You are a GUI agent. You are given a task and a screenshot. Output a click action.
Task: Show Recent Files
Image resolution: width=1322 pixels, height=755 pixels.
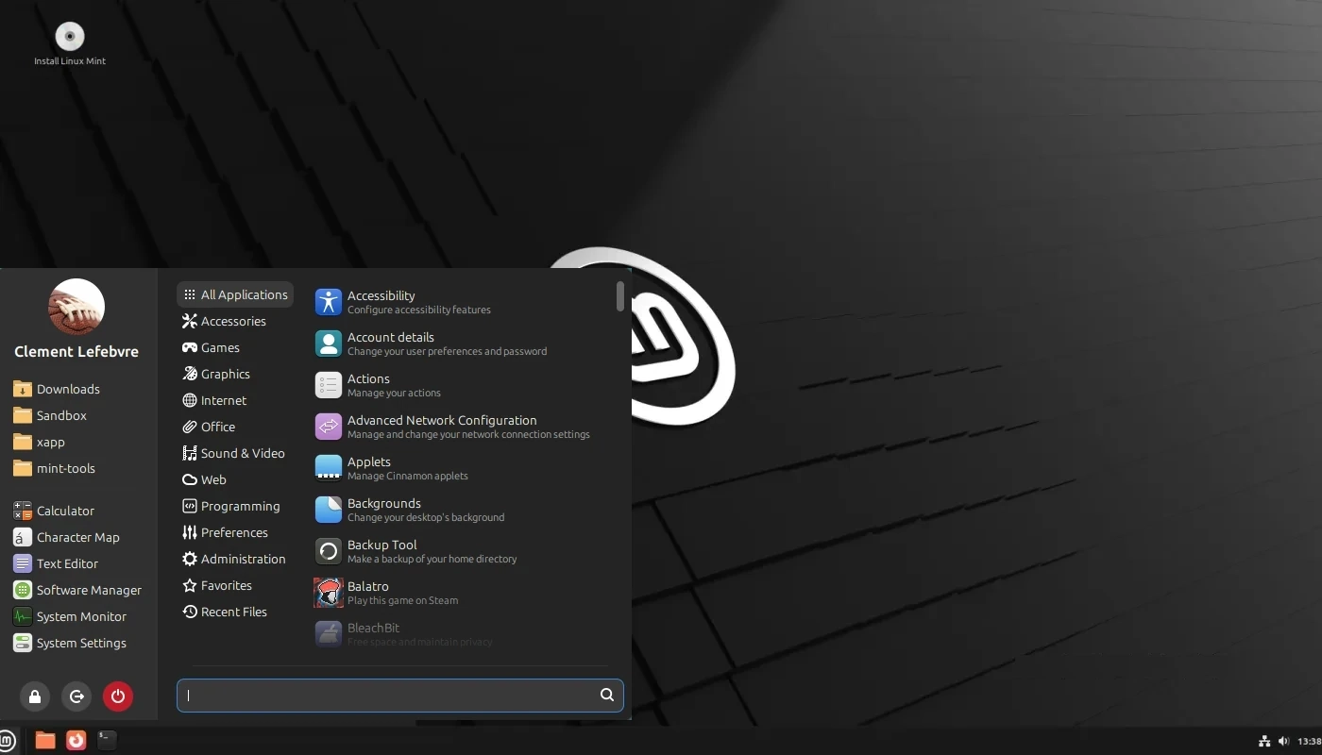(234, 612)
